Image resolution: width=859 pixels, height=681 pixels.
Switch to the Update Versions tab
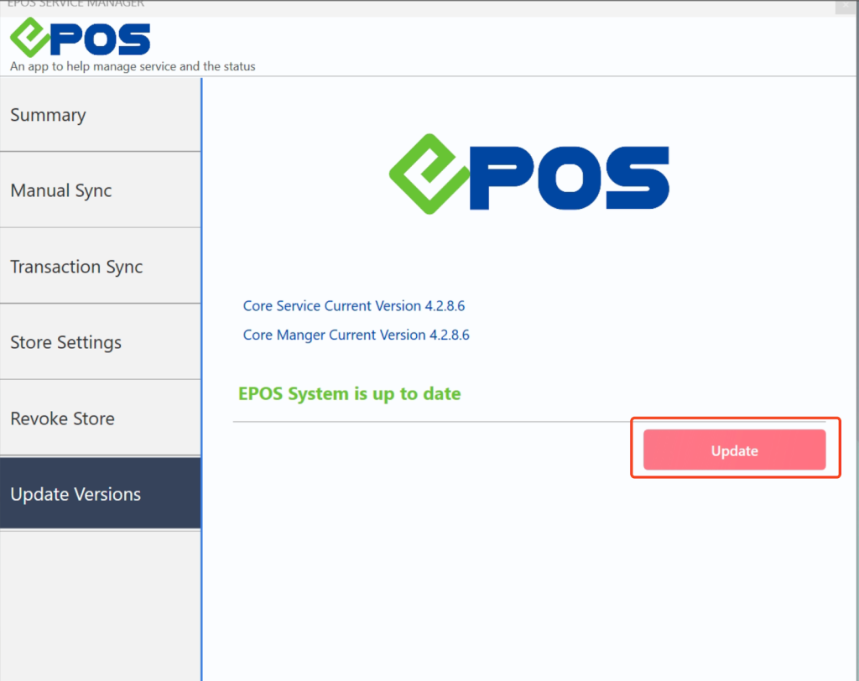pyautogui.click(x=101, y=493)
